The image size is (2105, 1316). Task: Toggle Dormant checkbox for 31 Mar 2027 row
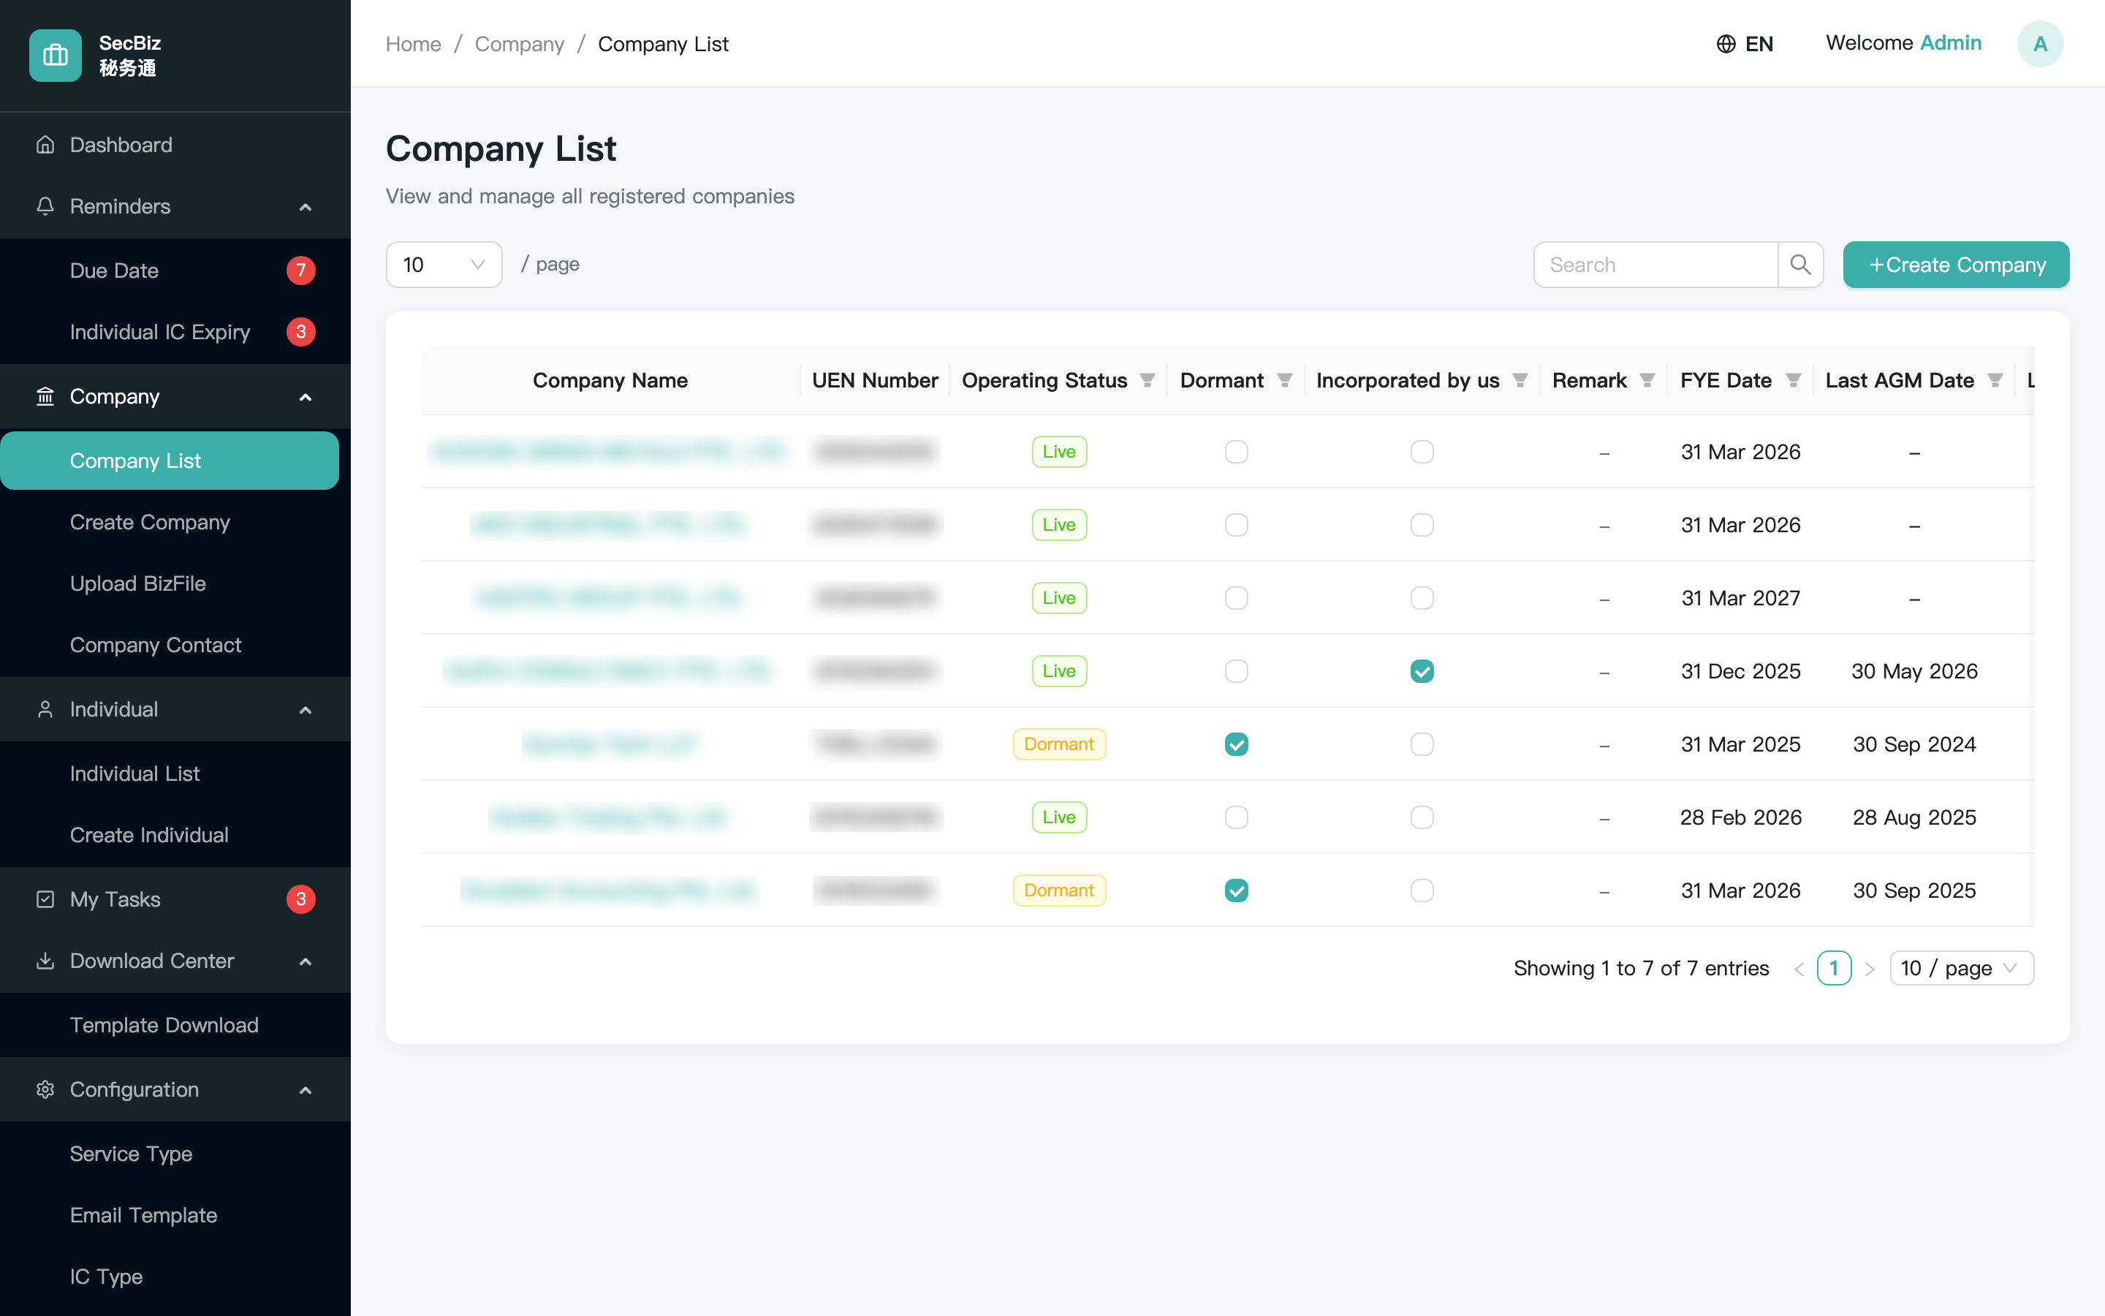point(1236,598)
